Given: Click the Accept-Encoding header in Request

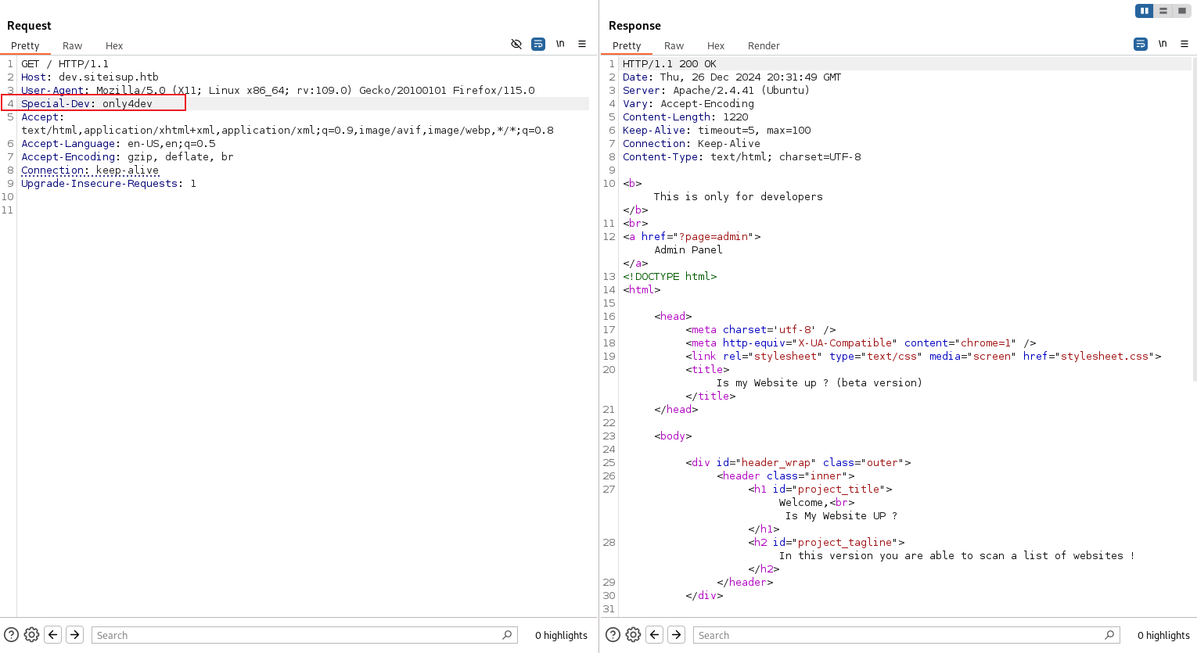Looking at the screenshot, I should point(128,156).
